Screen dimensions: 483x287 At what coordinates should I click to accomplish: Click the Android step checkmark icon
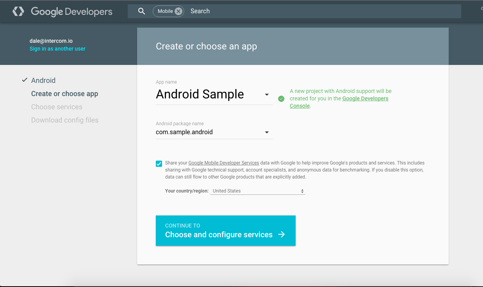point(25,80)
